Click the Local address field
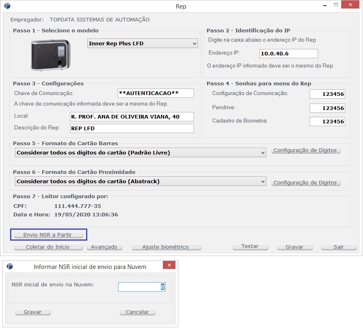The image size is (363, 328). click(132, 116)
